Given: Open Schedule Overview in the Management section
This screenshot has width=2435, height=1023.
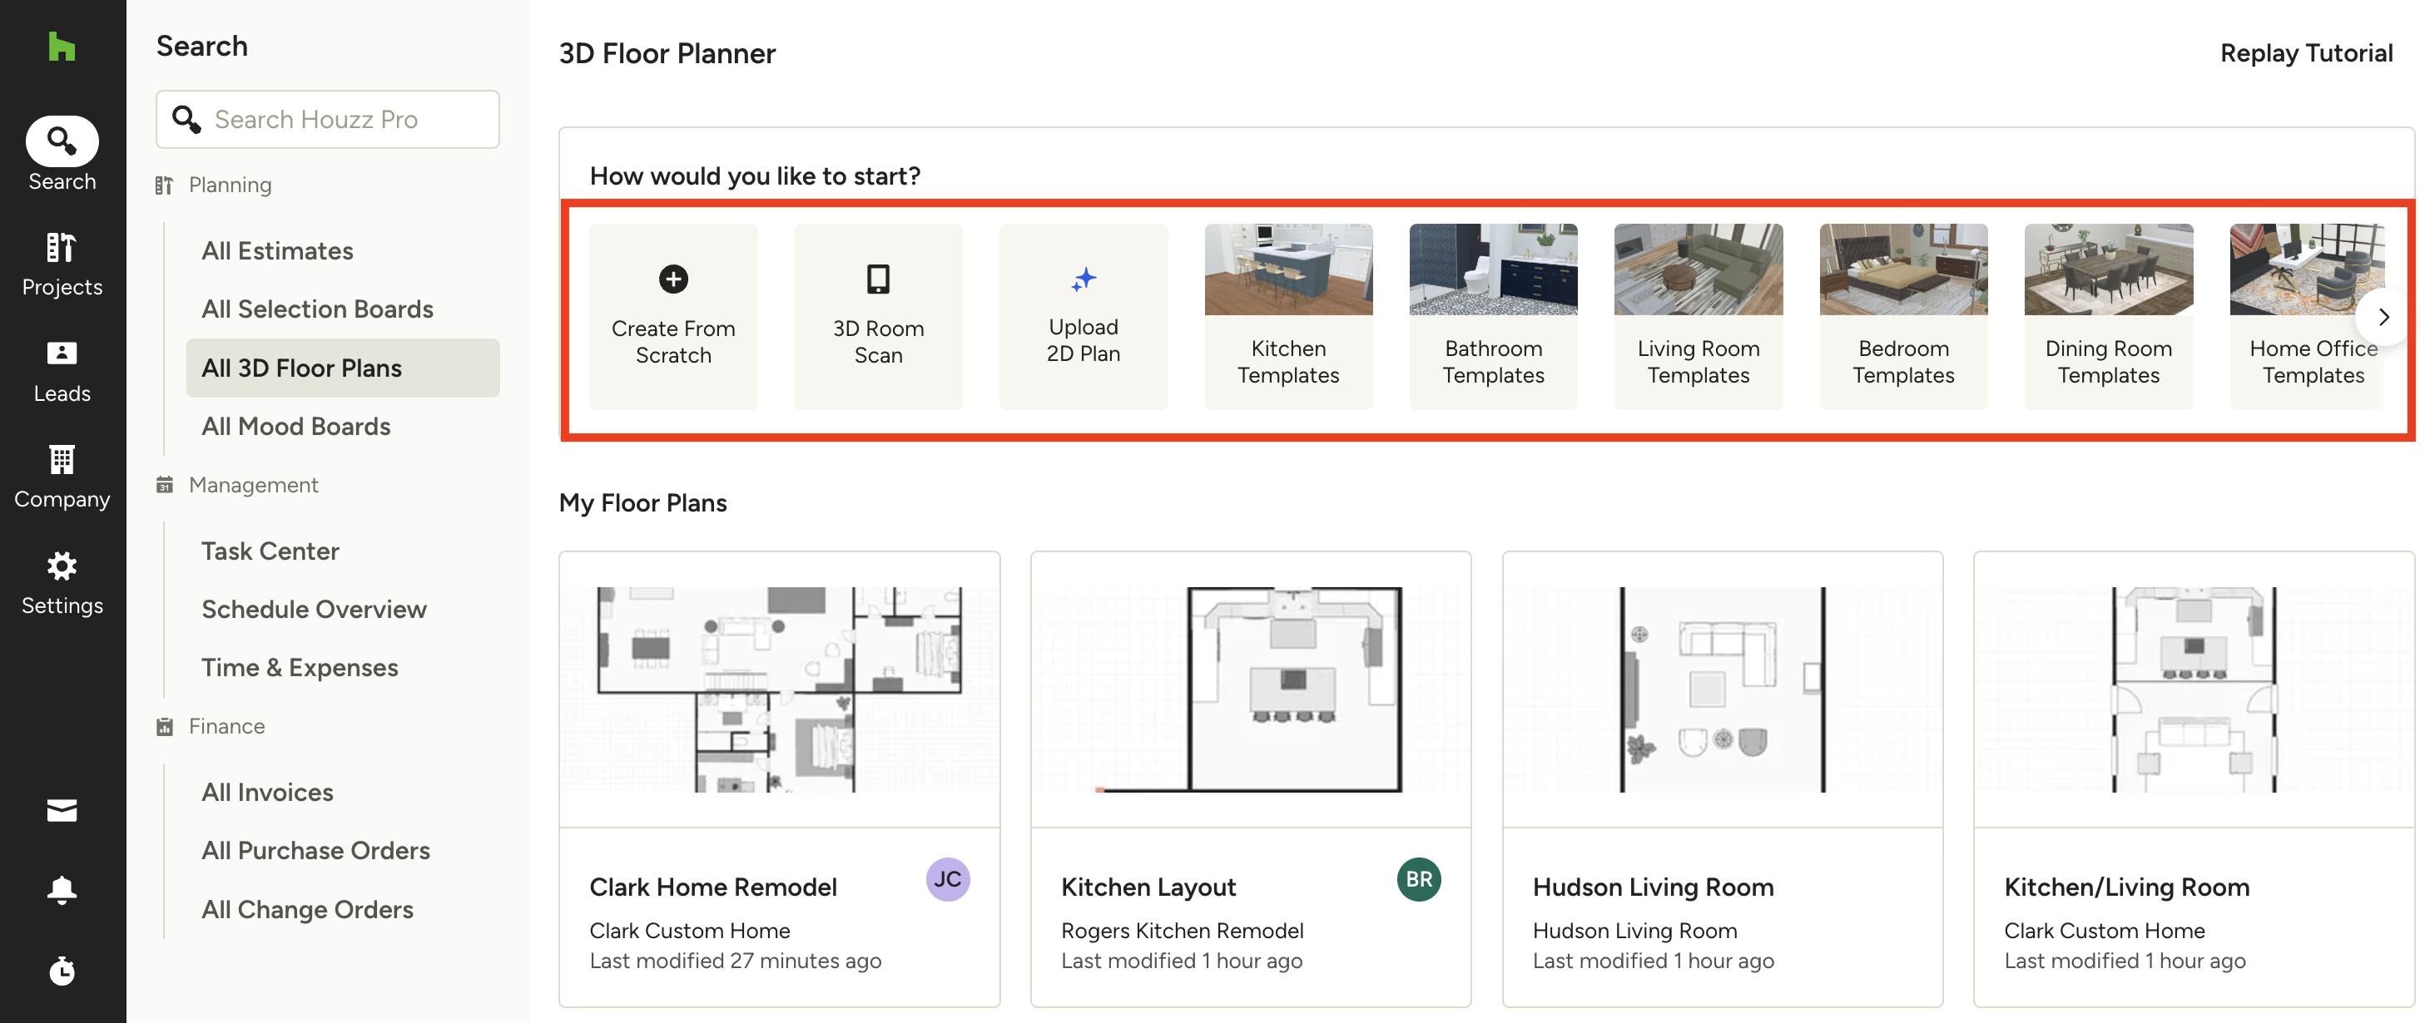Looking at the screenshot, I should (314, 610).
